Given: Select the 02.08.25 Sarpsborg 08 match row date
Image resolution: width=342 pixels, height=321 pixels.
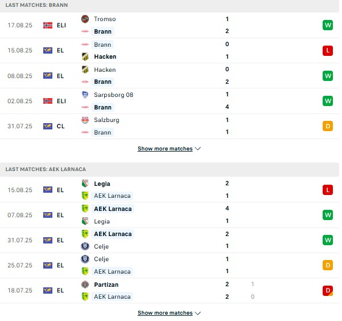Looking at the screenshot, I should pyautogui.click(x=20, y=101).
